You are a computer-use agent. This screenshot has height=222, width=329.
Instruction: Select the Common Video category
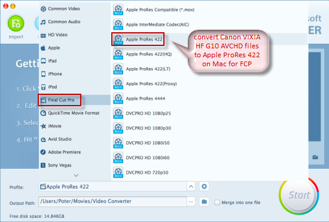[75, 9]
